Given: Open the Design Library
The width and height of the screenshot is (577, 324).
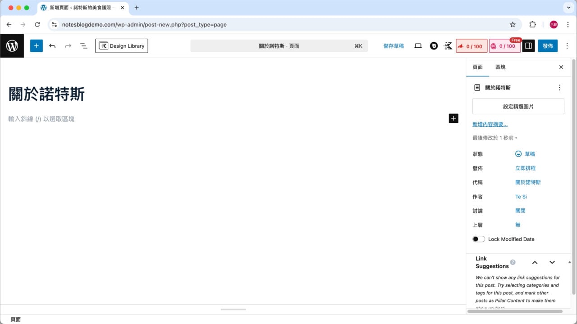Looking at the screenshot, I should coord(121,46).
